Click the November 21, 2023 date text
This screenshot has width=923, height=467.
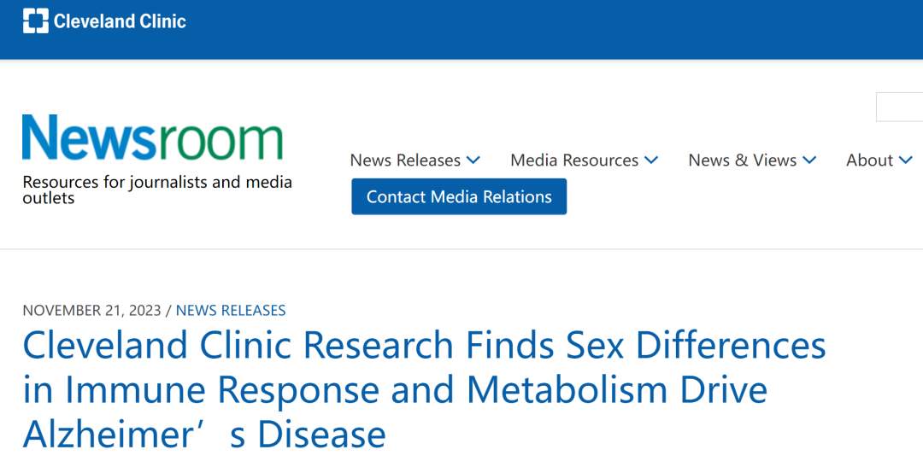pos(91,311)
